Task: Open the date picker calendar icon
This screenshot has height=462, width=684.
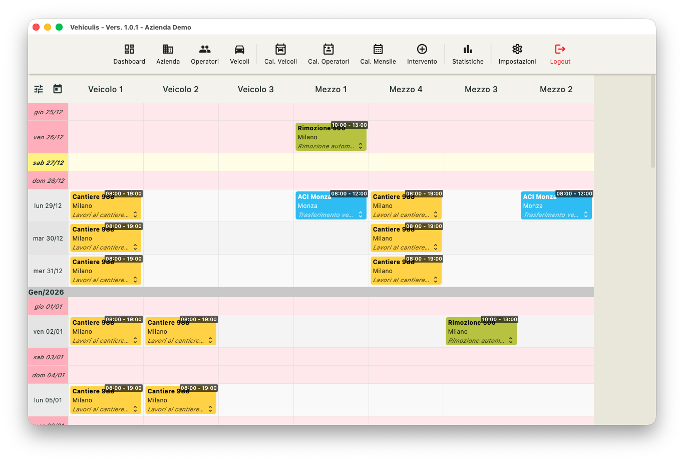Action: pos(57,89)
